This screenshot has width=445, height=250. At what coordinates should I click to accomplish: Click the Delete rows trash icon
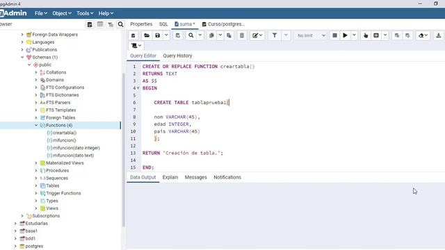pos(242,35)
